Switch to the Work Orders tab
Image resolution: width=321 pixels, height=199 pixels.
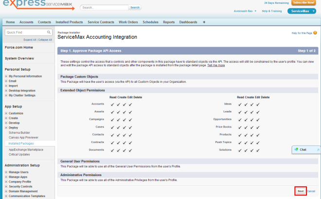(x=128, y=22)
